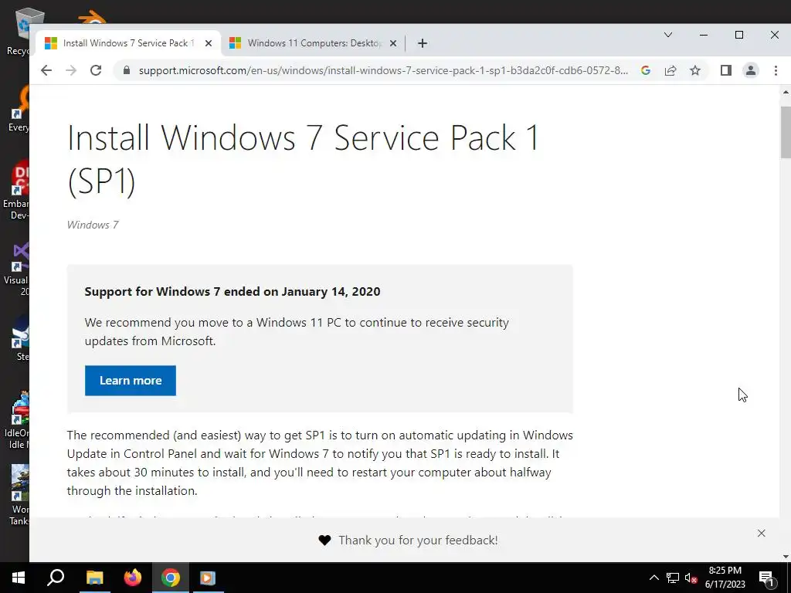The width and height of the screenshot is (791, 593).
Task: Dismiss the feedback thank-you banner
Action: [x=762, y=533]
